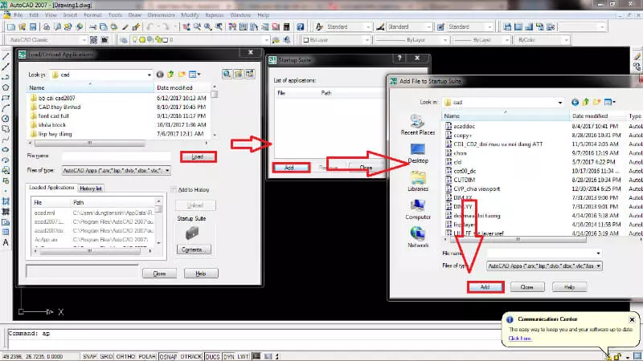Open the Tools menu
Image resolution: width=643 pixels, height=361 pixels.
(115, 15)
